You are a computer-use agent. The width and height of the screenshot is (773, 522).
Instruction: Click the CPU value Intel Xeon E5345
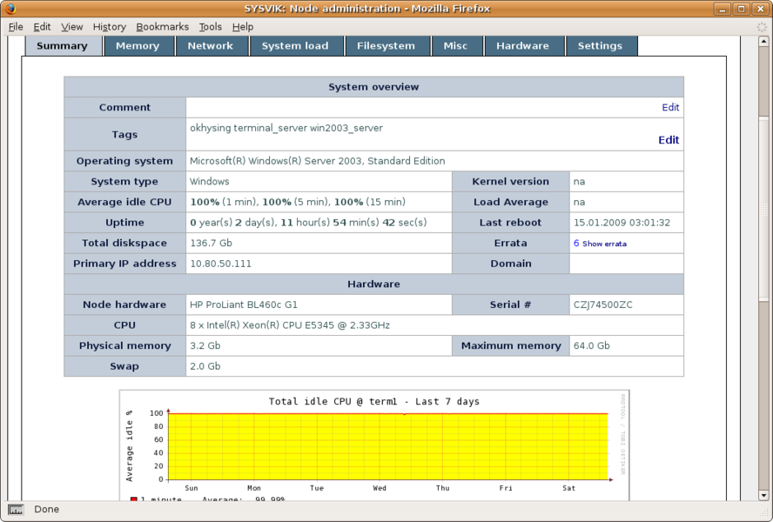tap(290, 325)
